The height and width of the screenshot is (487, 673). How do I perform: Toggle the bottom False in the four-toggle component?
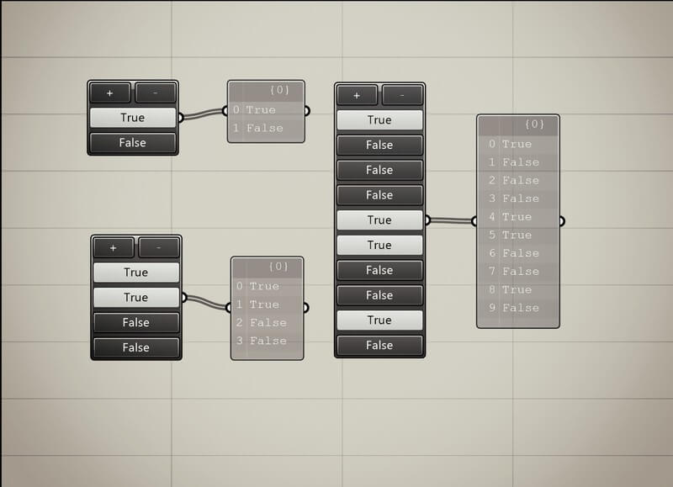coord(135,347)
